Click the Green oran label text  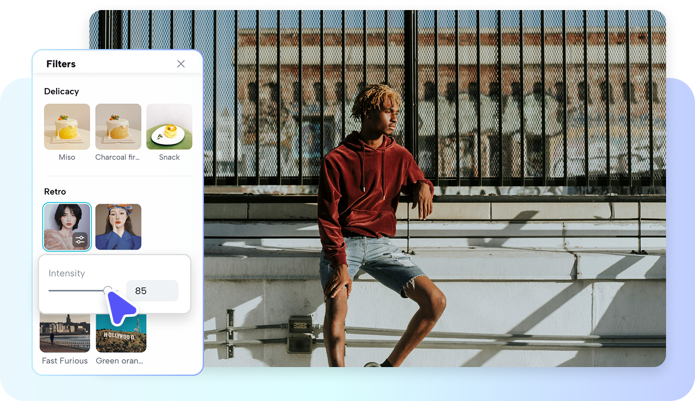coord(120,360)
